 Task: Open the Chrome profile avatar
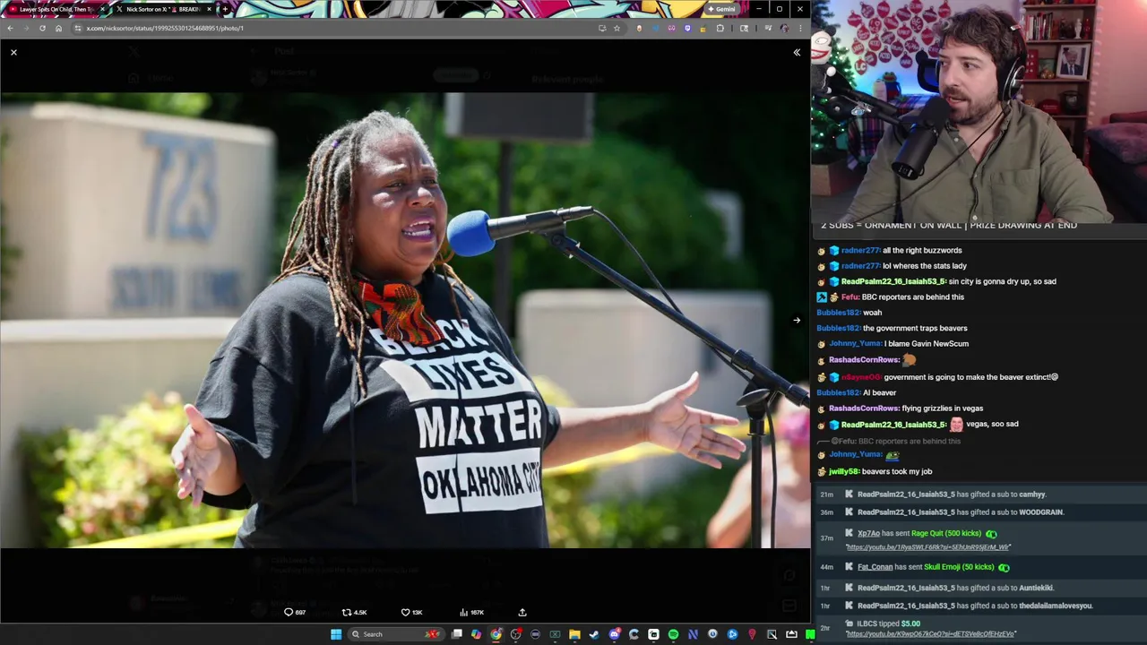(x=785, y=28)
